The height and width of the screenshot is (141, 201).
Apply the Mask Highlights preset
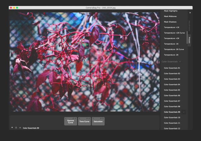[x=171, y=11]
